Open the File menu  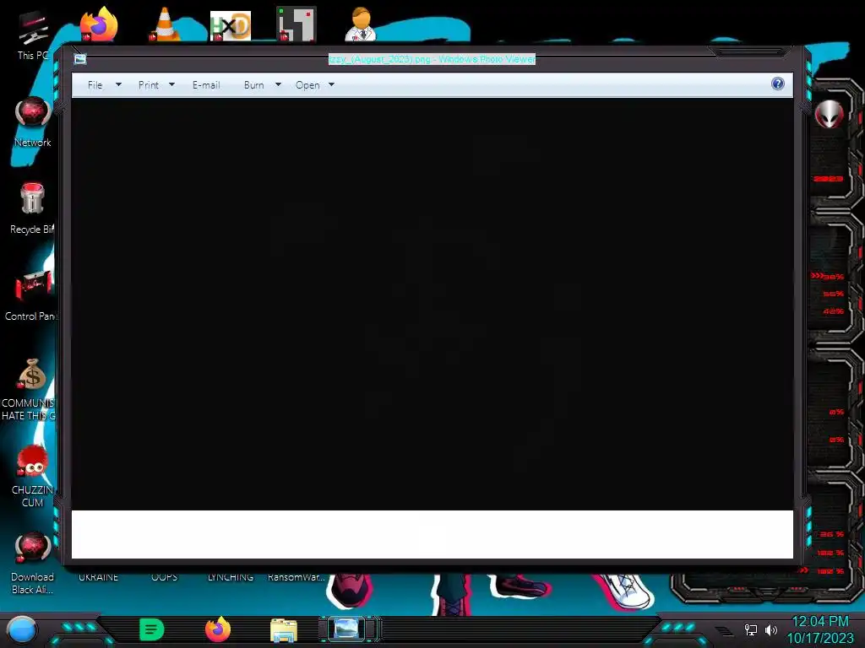pyautogui.click(x=95, y=85)
